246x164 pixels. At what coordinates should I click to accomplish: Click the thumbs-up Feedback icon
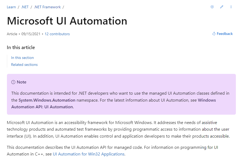tap(213, 33)
